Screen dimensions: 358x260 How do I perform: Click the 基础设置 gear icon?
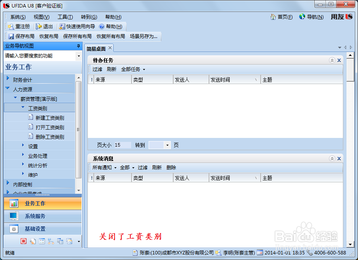tap(14, 229)
